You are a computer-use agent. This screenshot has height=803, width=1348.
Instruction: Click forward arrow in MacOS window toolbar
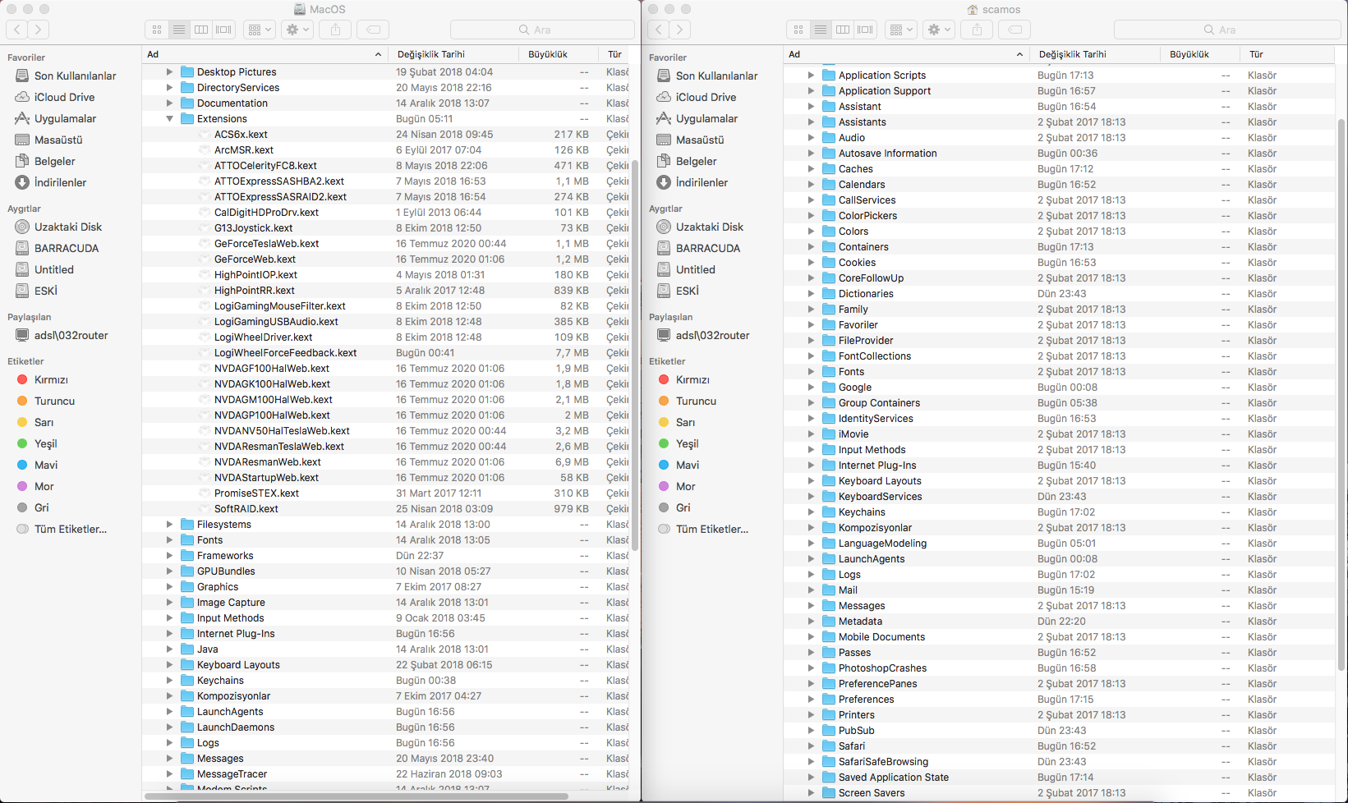pyautogui.click(x=39, y=30)
